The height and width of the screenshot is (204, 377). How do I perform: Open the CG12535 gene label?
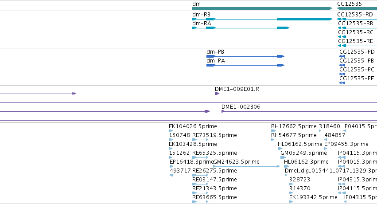pyautogui.click(x=350, y=4)
